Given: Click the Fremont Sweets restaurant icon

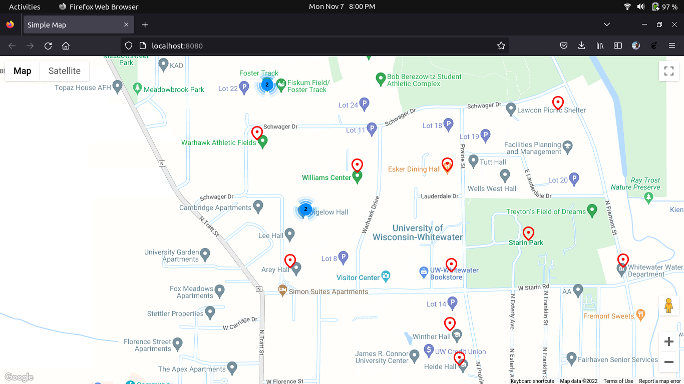Looking at the screenshot, I should [x=641, y=315].
